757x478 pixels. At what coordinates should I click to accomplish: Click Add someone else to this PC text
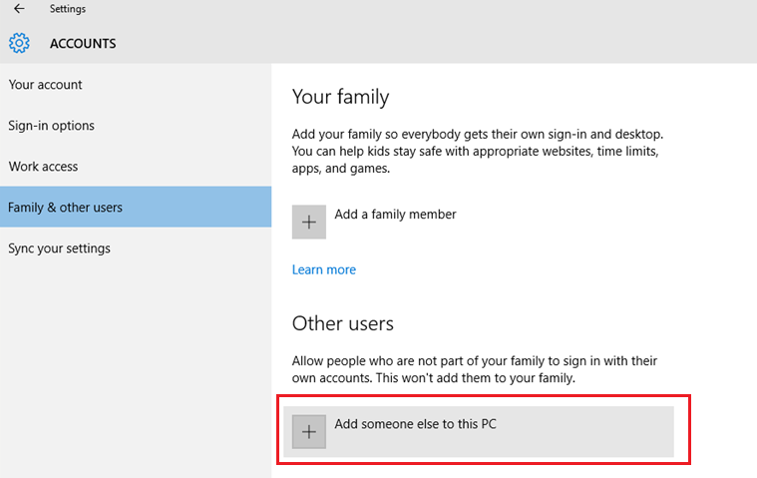point(415,424)
